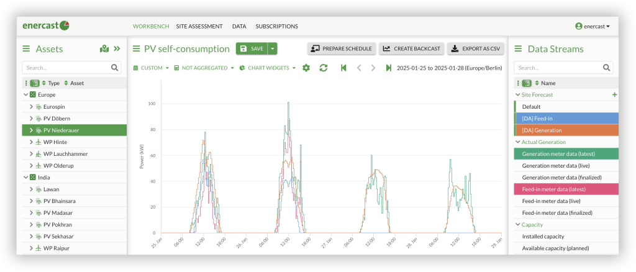636x272 pixels.
Task: Click the Data Streams hamburger menu icon
Action: coord(518,48)
